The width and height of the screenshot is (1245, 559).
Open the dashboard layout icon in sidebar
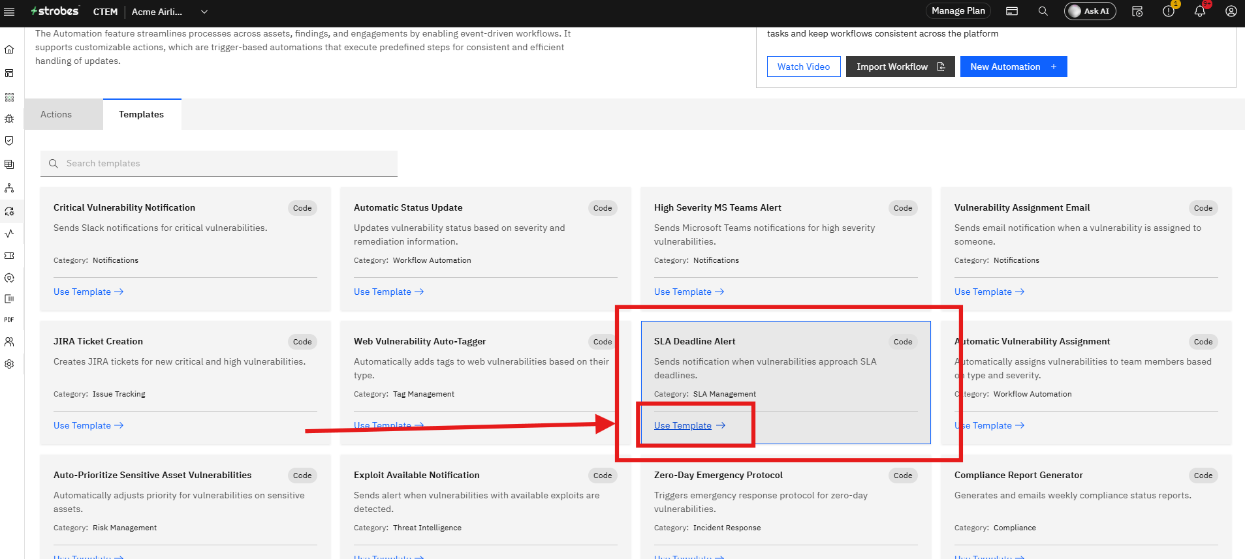9,73
